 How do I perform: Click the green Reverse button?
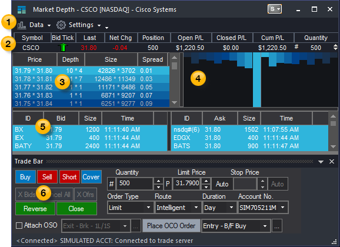click(35, 209)
